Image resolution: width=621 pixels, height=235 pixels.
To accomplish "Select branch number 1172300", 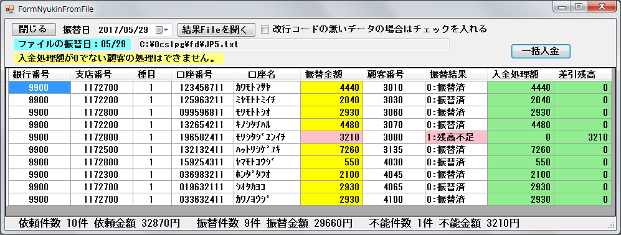I will coord(102,175).
